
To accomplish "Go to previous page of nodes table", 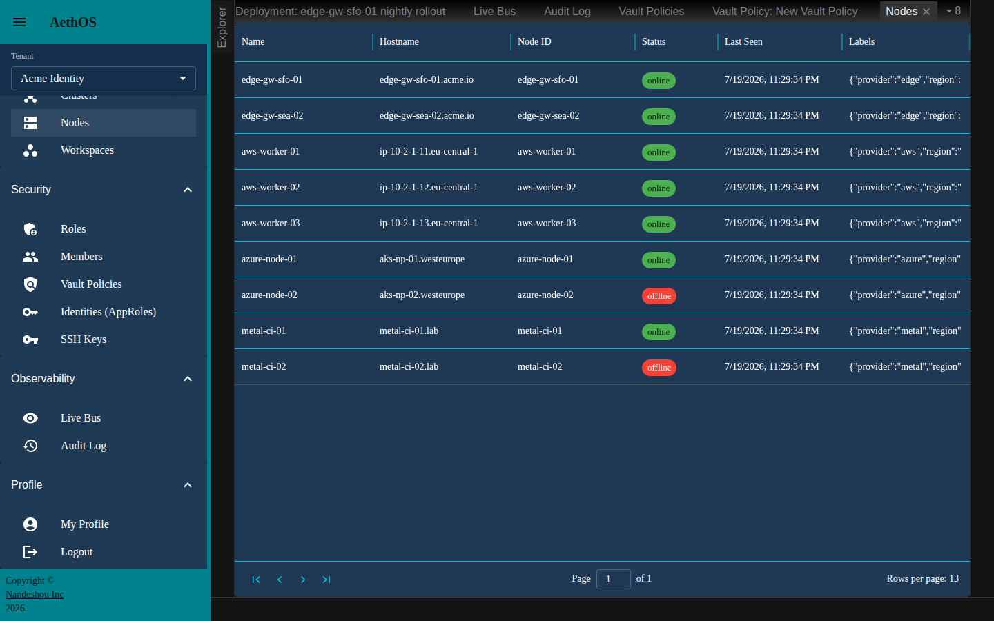I will click(280, 580).
